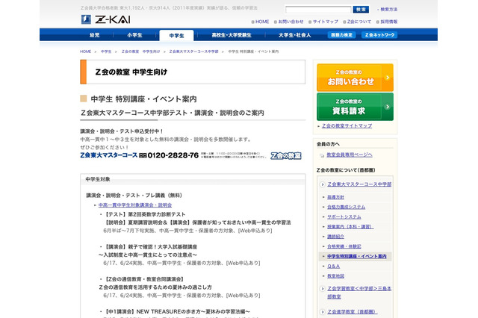478x318 pixels.
Task: Open the Z会の教室サイトマップ link
Action: point(347,126)
